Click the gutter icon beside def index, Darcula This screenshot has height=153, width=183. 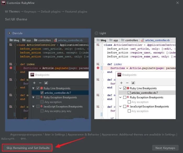pyautogui.click(x=11, y=64)
